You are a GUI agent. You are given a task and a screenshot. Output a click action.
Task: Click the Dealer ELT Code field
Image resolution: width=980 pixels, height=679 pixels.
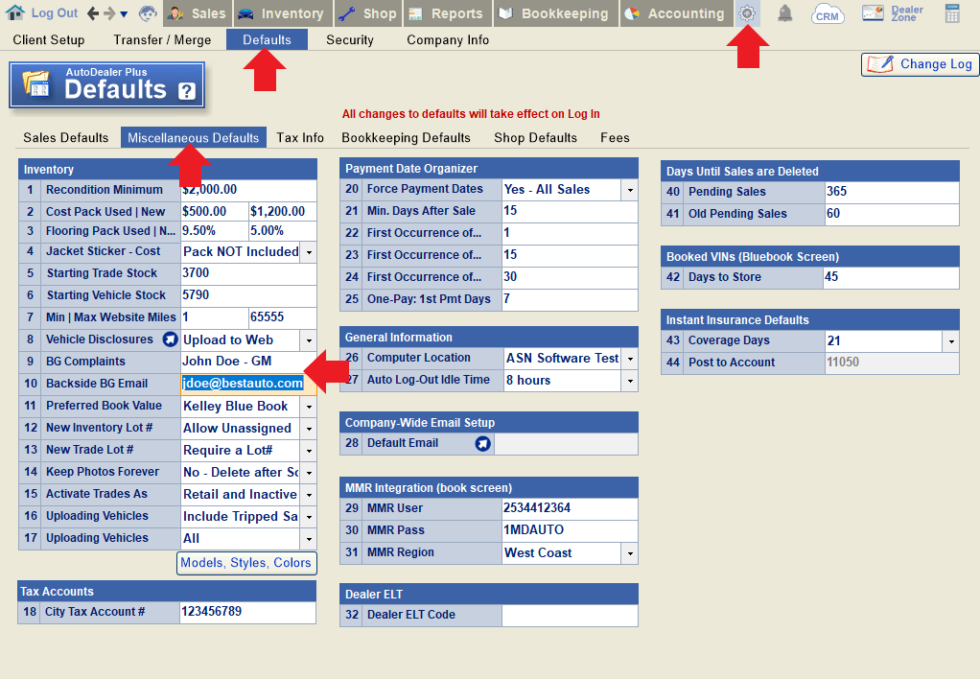click(570, 616)
